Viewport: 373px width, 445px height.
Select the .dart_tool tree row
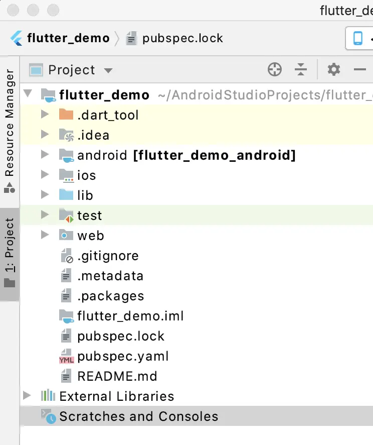click(197, 115)
